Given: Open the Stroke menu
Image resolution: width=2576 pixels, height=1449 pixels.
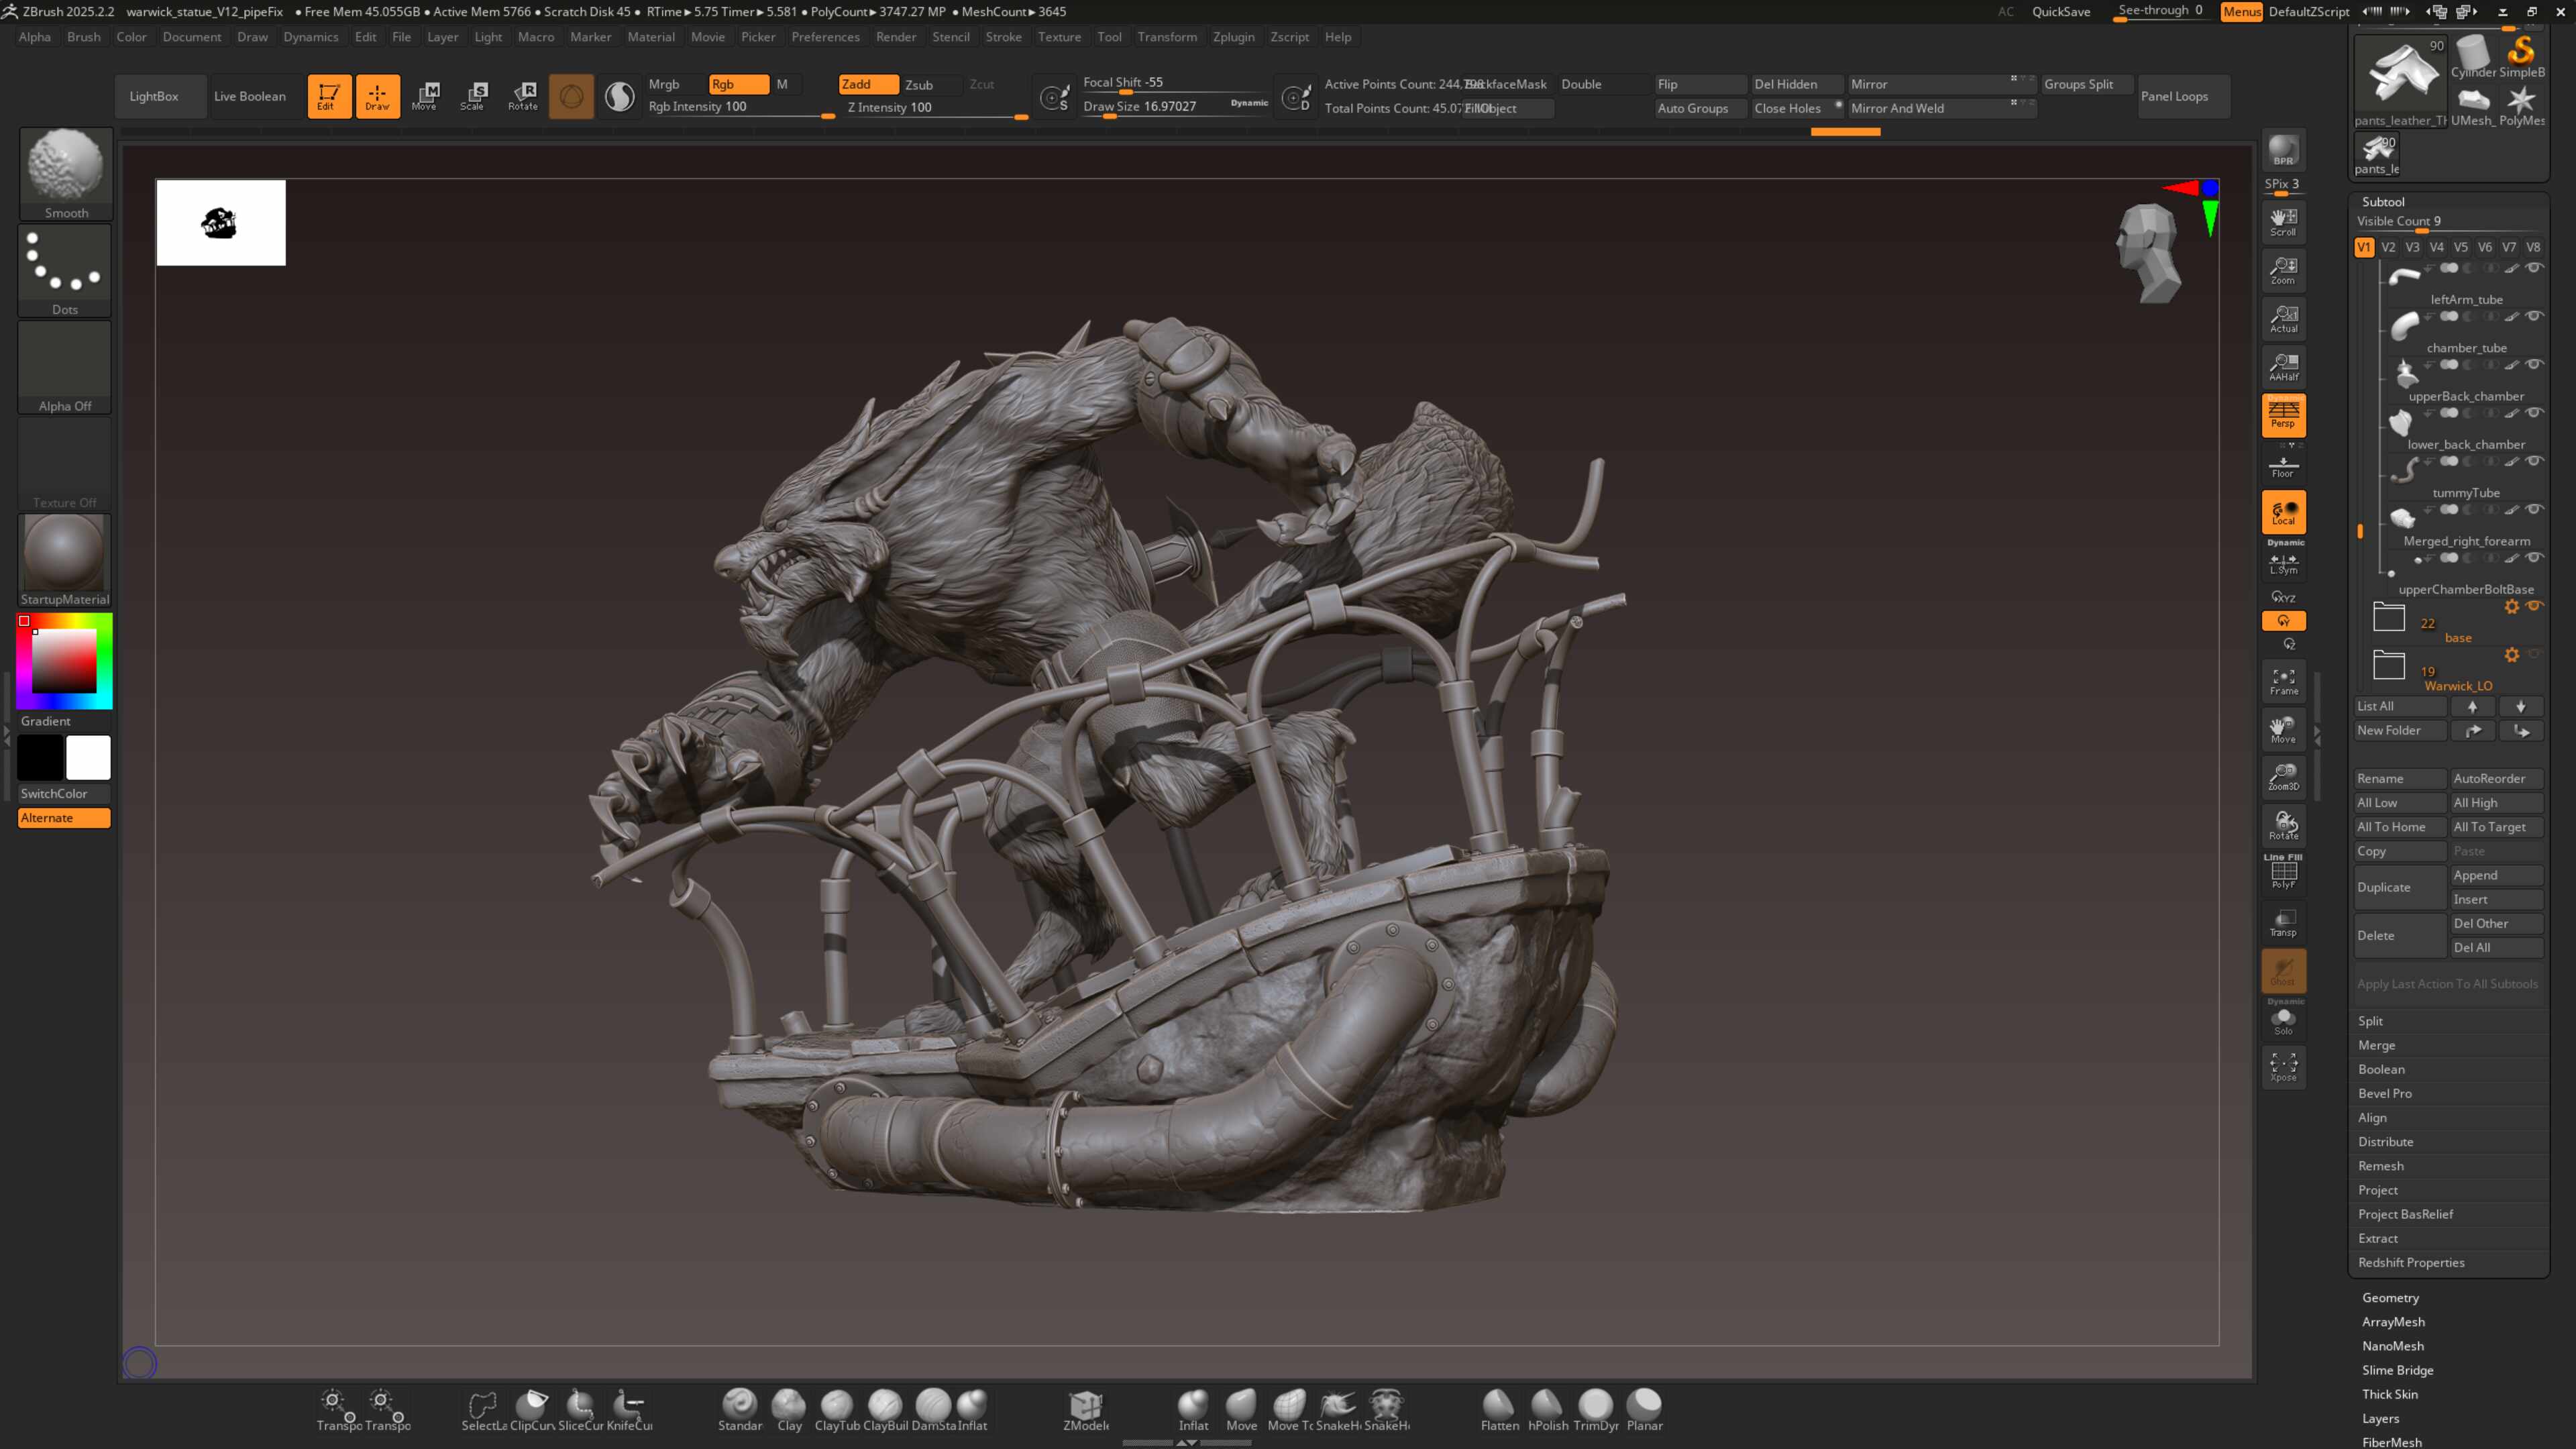Looking at the screenshot, I should pos(1003,37).
